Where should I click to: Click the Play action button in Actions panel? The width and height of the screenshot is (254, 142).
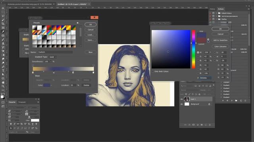click(x=232, y=101)
